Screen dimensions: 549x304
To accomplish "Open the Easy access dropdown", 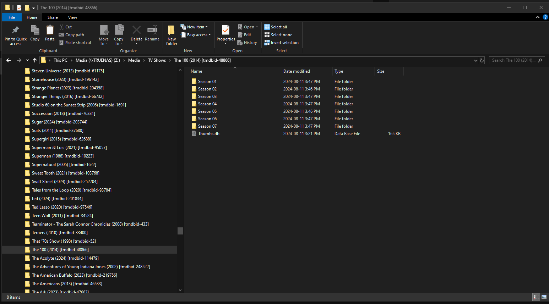I will (196, 35).
